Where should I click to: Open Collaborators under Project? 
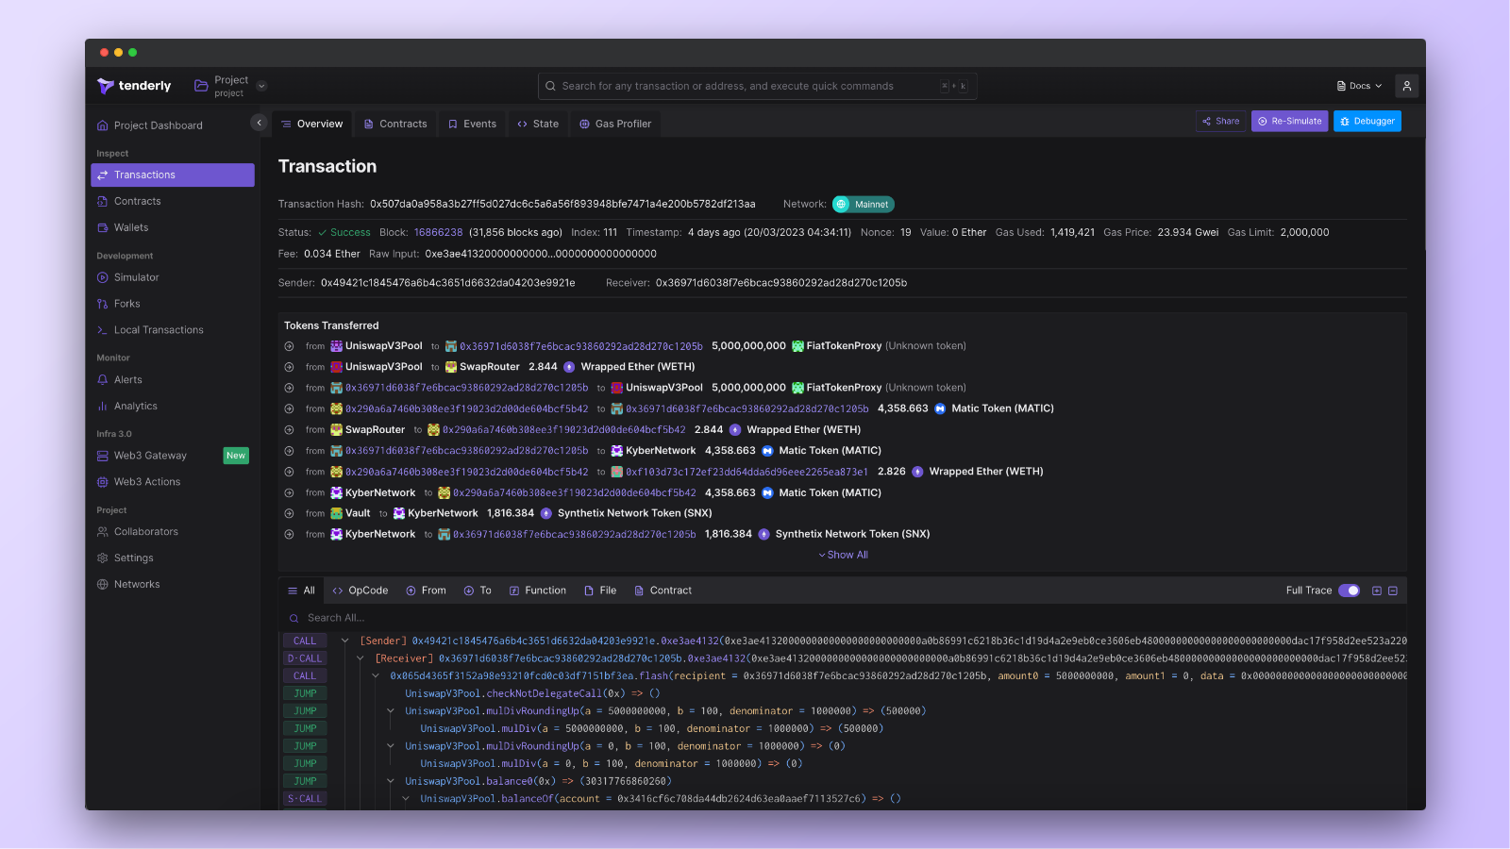[145, 531]
